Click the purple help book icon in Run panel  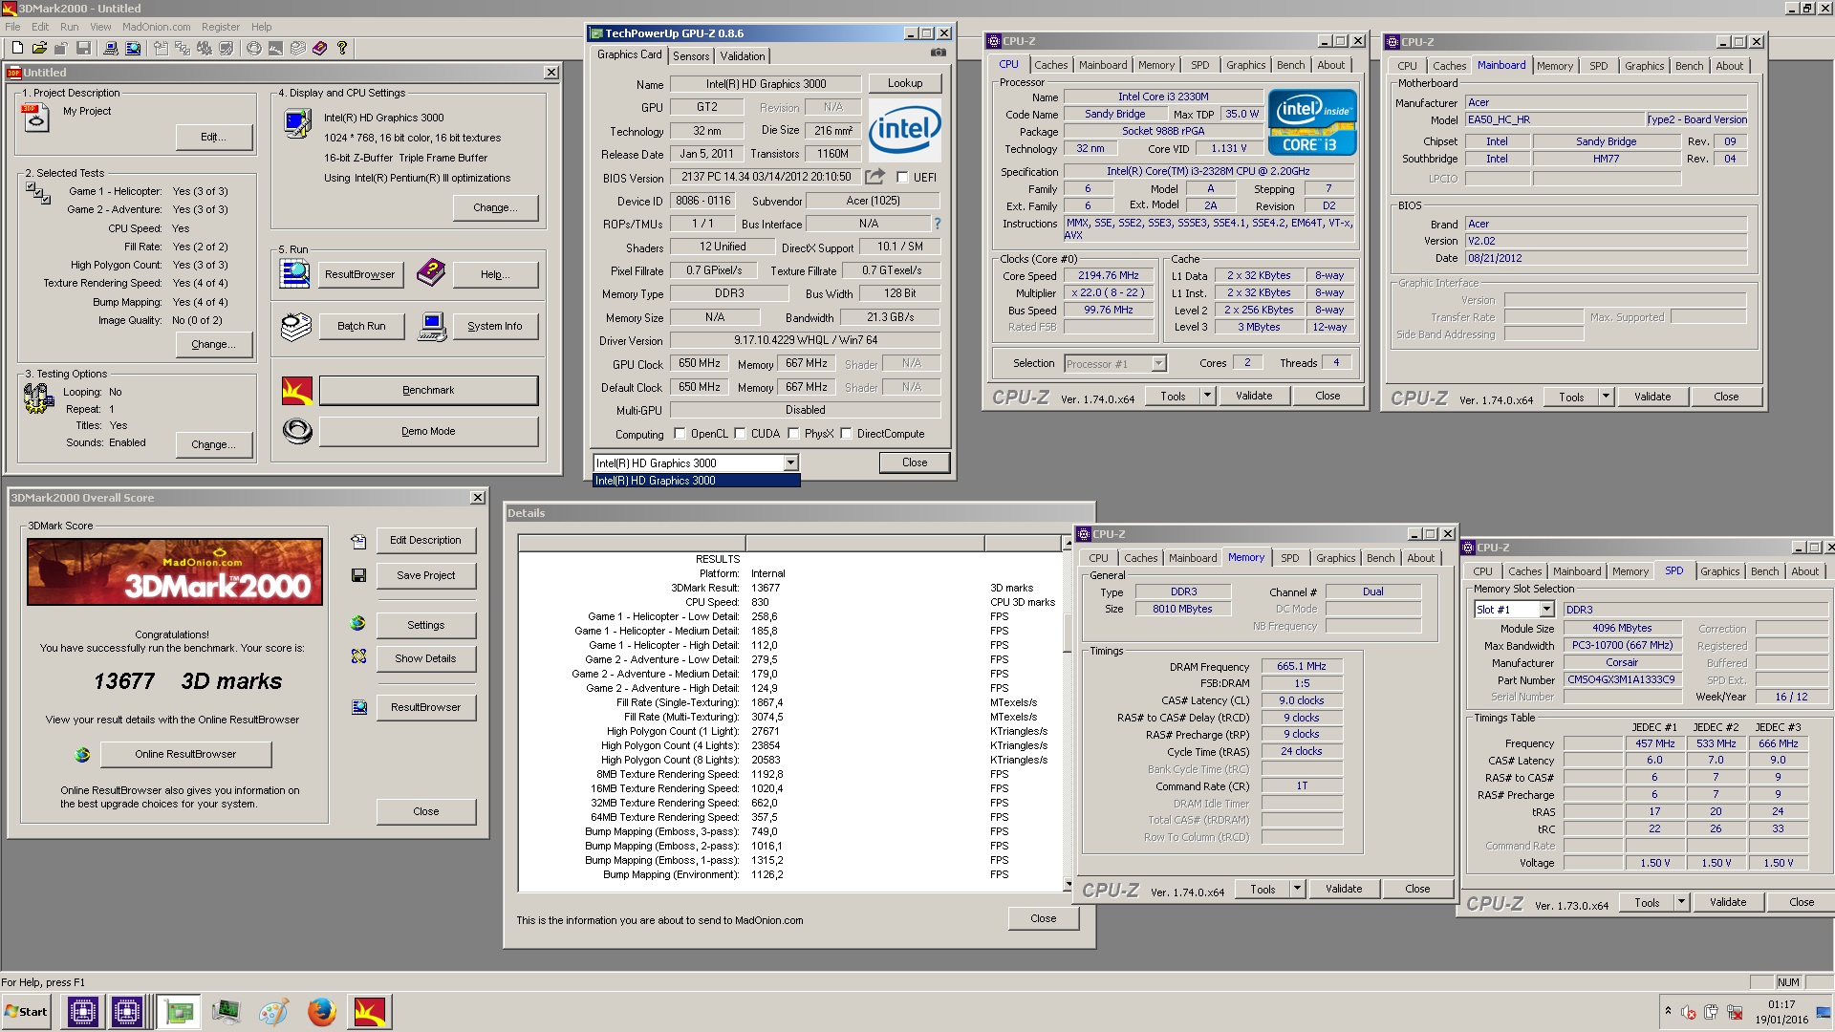tap(430, 273)
